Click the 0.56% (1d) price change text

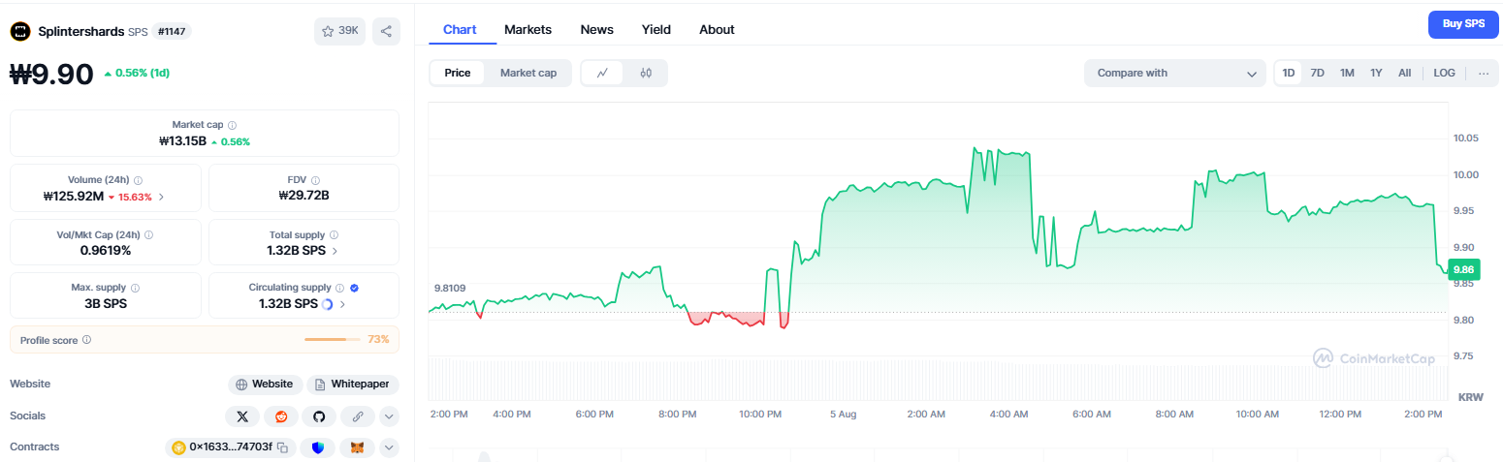[143, 73]
